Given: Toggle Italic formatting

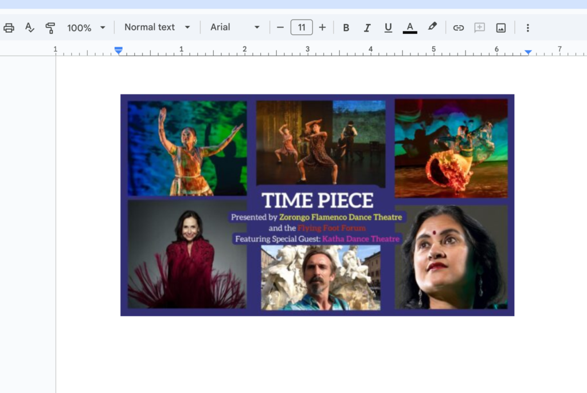Looking at the screenshot, I should pos(367,27).
